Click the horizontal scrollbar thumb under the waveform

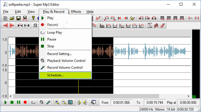point(86,96)
